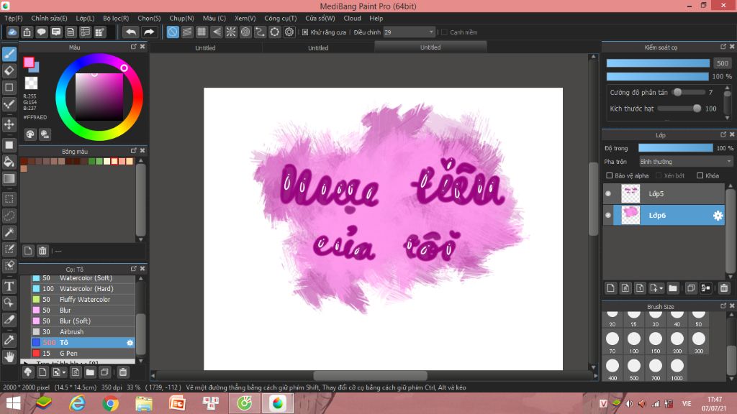The width and height of the screenshot is (737, 414).
Task: Select the Move tool
Action: pos(9,124)
